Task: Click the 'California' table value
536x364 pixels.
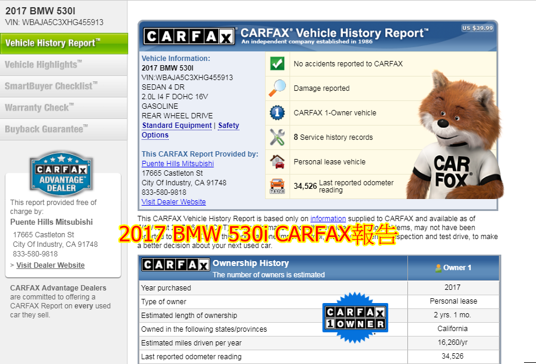Action: [453, 329]
